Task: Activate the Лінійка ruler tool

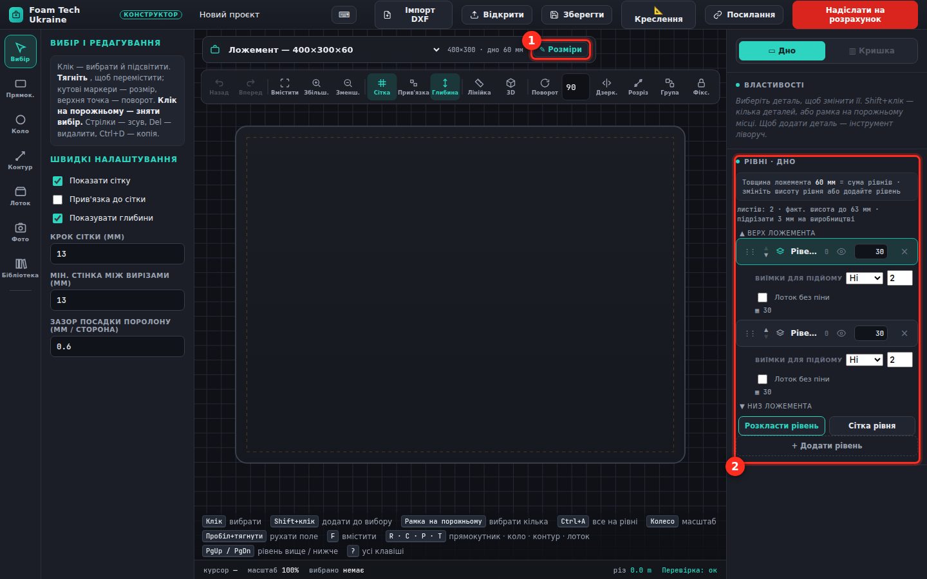Action: [x=479, y=87]
